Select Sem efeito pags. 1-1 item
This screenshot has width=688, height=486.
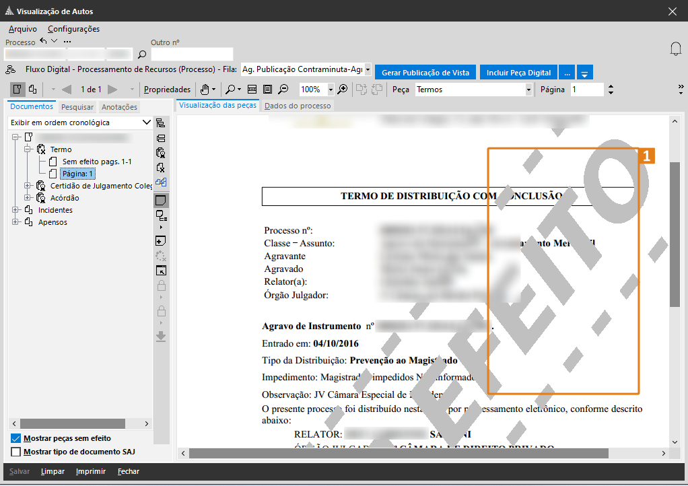pos(96,162)
